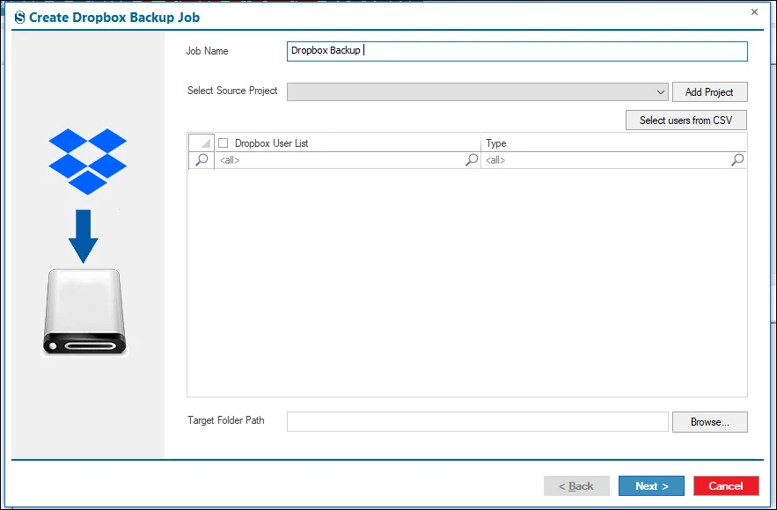Image resolution: width=777 pixels, height=510 pixels.
Task: Open the Select Source Project dropdown
Action: click(x=477, y=92)
